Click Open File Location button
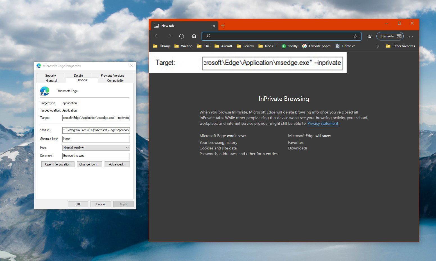The image size is (436, 261). (x=58, y=164)
